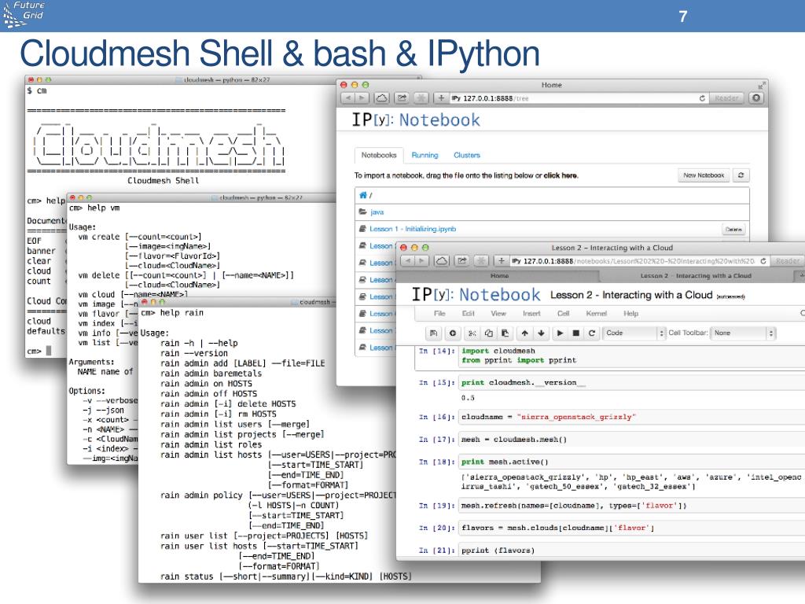Open the View menu in Lesson 2 notebook

click(498, 313)
